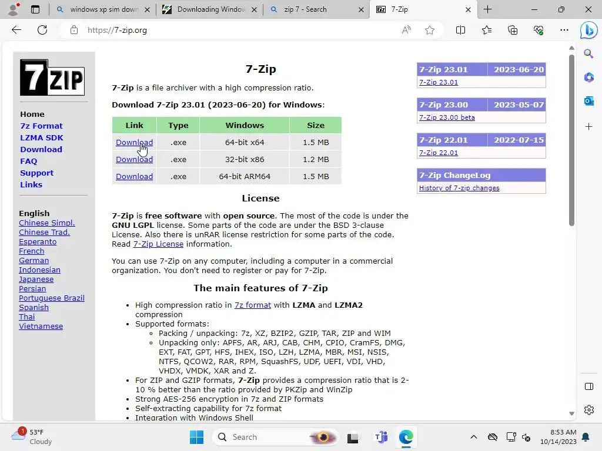Close the zip 7 - Search tab

click(x=361, y=9)
